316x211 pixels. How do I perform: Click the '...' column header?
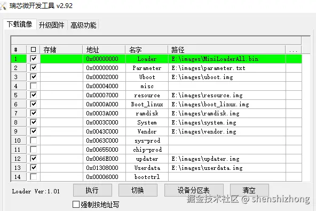point(294,50)
